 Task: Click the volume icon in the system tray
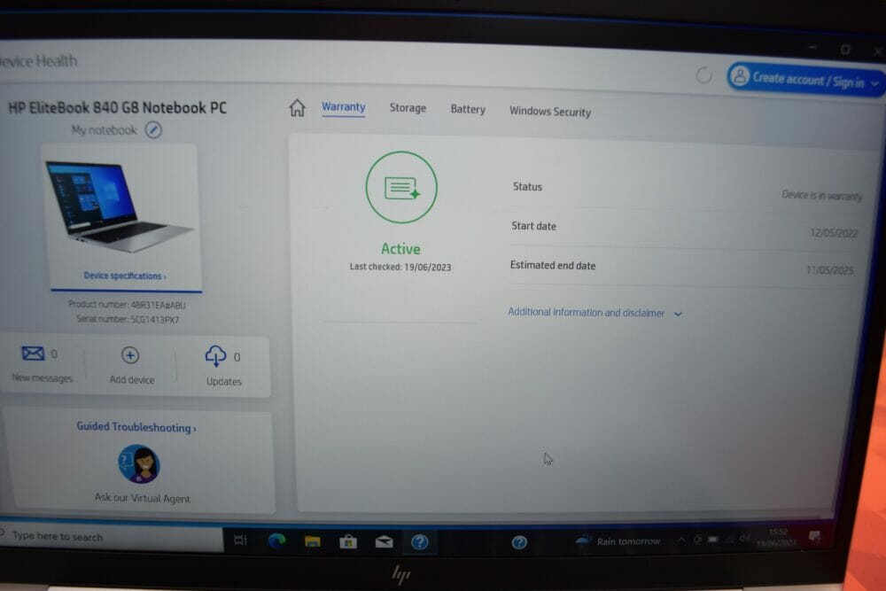coord(745,539)
